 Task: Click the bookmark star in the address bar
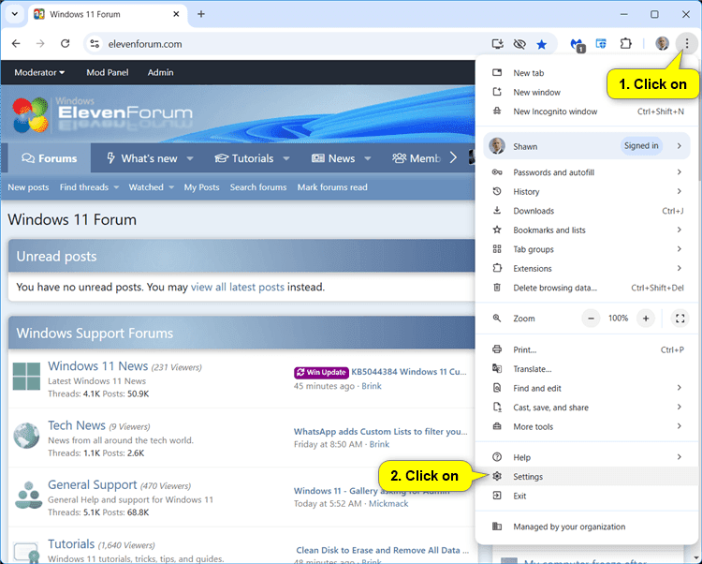(541, 44)
